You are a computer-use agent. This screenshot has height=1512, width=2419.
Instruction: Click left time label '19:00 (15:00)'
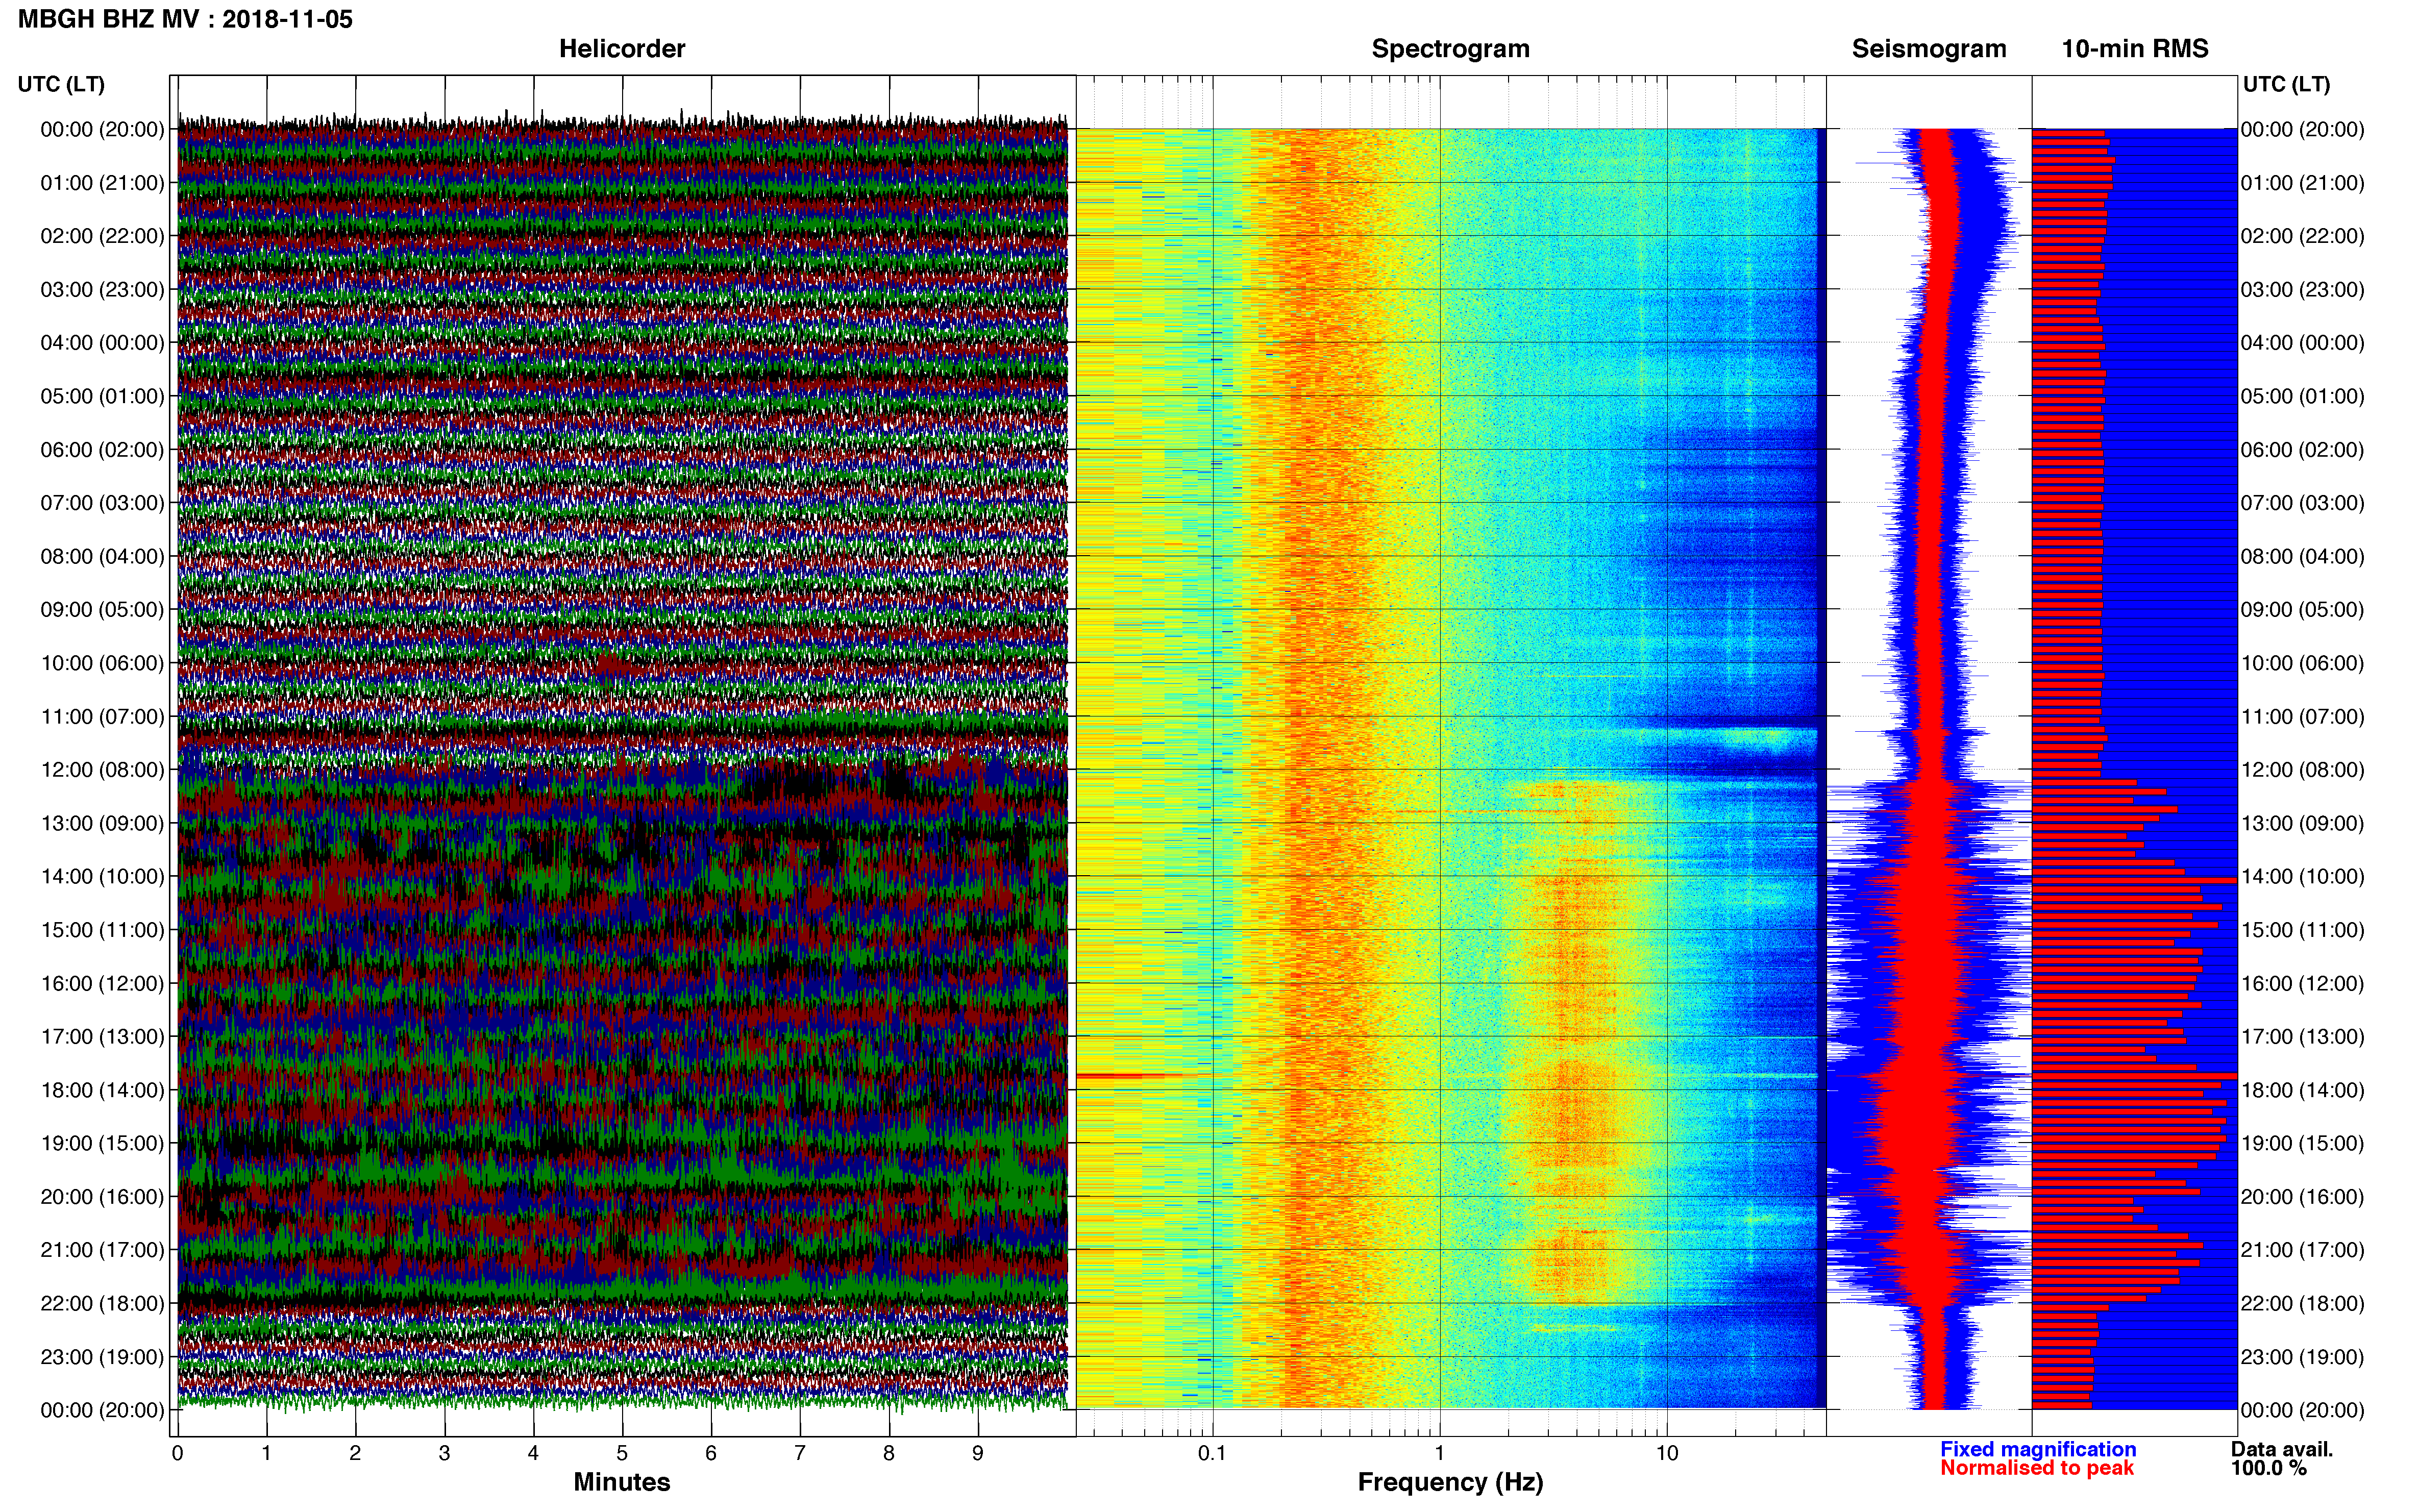coord(102,1143)
